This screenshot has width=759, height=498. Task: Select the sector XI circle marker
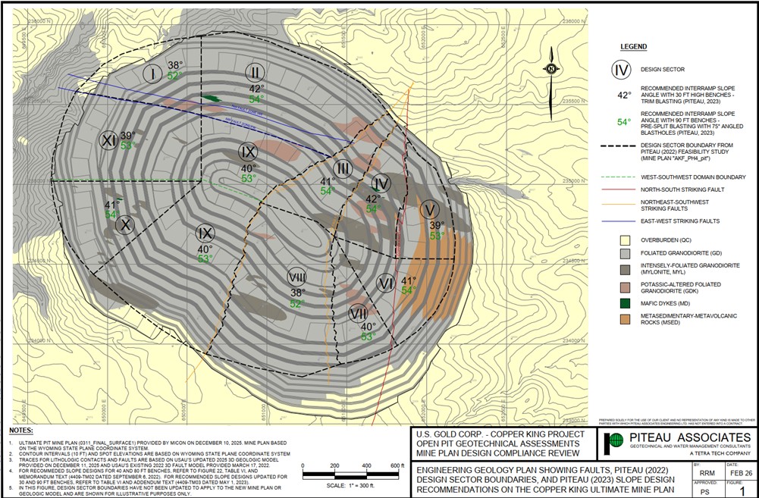pyautogui.click(x=109, y=140)
